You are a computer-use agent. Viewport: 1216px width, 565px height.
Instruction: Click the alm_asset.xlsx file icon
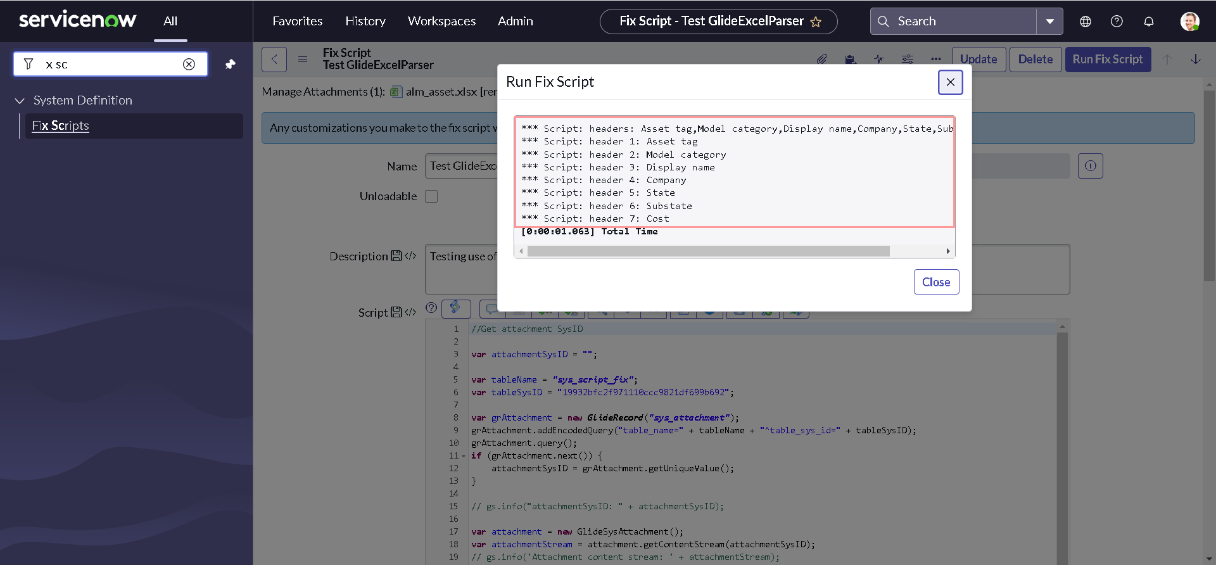coord(396,92)
